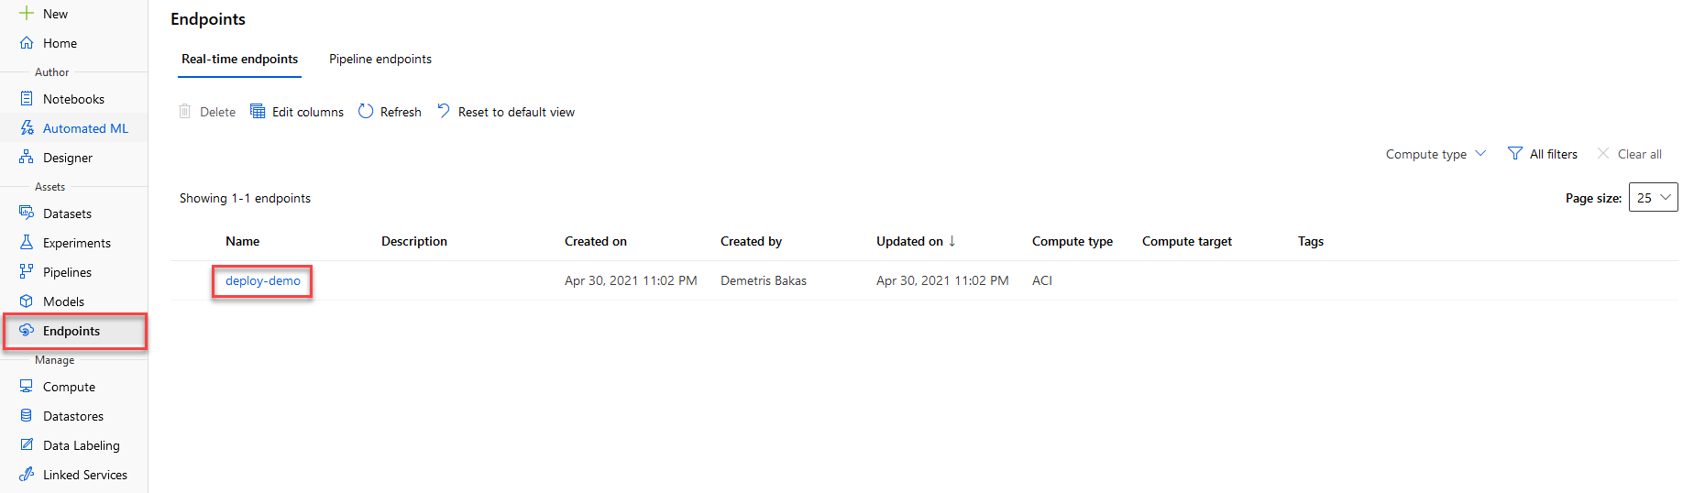This screenshot has width=1694, height=493.
Task: Open All filters panel
Action: pyautogui.click(x=1543, y=154)
